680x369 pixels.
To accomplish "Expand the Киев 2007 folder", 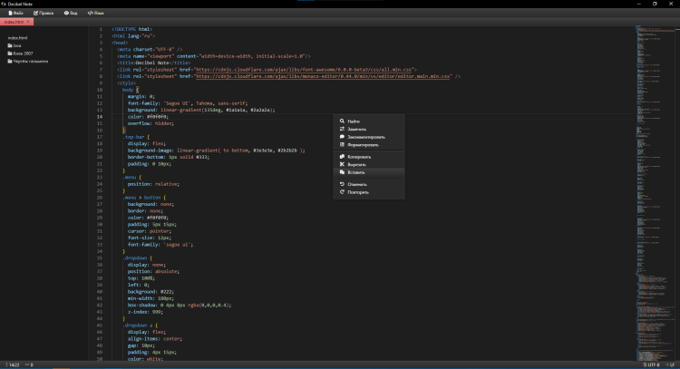I will coord(19,53).
